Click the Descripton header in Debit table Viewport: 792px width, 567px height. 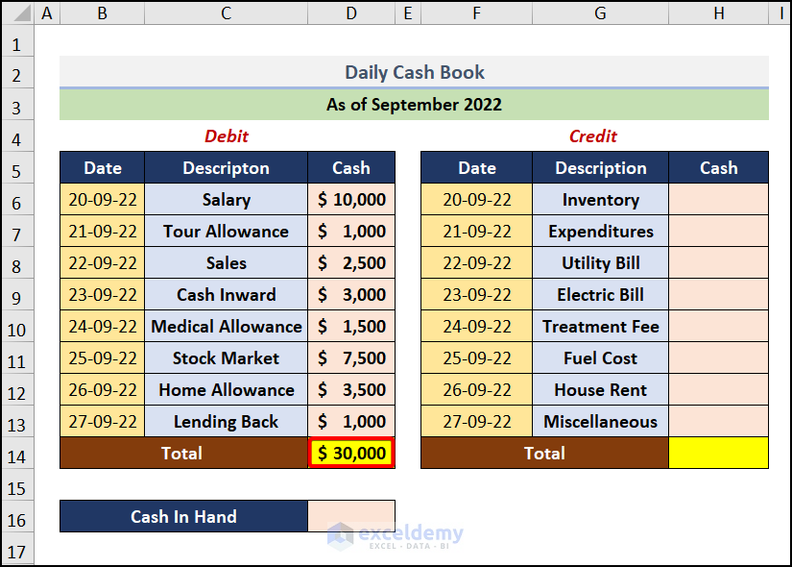pyautogui.click(x=226, y=167)
